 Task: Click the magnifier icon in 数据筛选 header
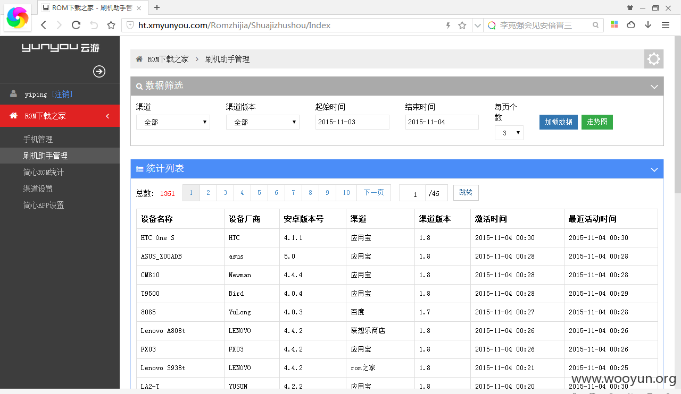click(x=139, y=86)
